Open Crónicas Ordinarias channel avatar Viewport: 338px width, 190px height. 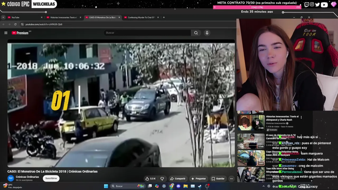(11, 178)
